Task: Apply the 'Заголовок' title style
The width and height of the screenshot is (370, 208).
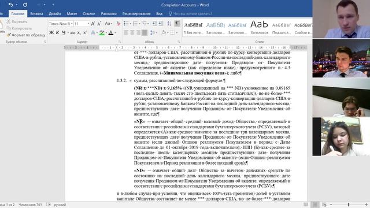Action: point(260,28)
